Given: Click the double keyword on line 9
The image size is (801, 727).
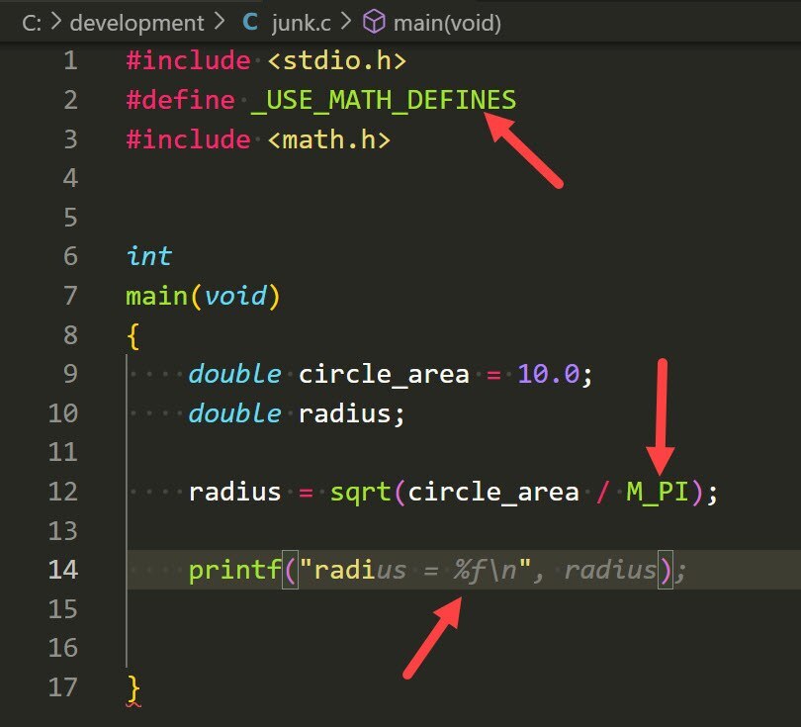Looking at the screenshot, I should click(x=234, y=374).
